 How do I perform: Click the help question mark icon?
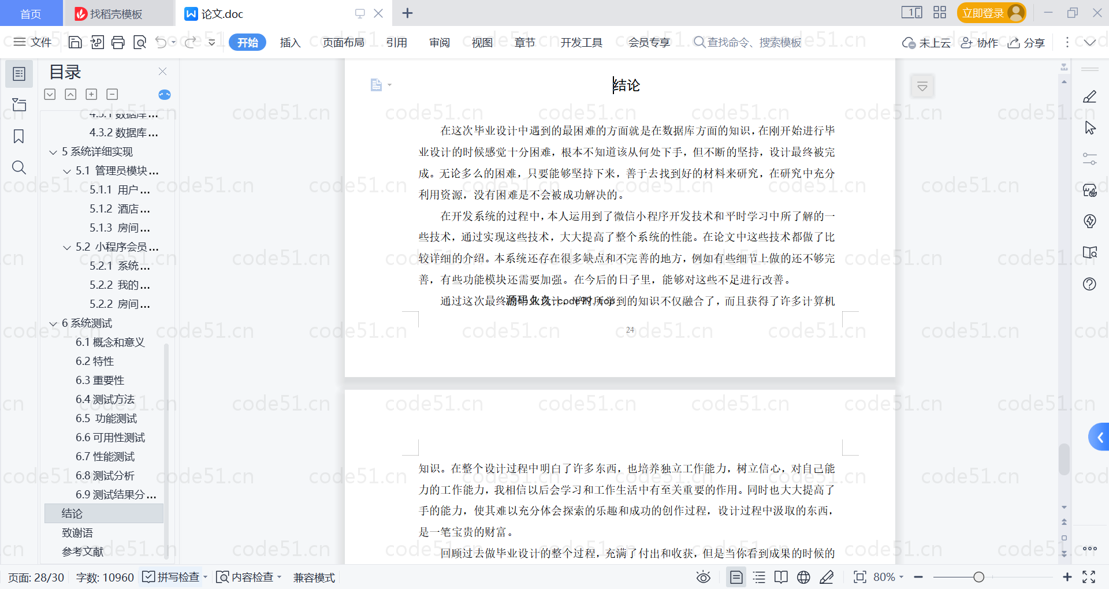tap(1089, 284)
